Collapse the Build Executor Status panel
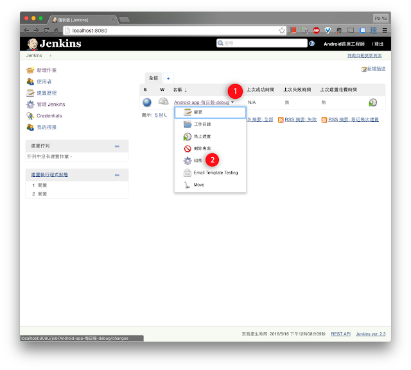The height and width of the screenshot is (370, 411). (x=117, y=175)
